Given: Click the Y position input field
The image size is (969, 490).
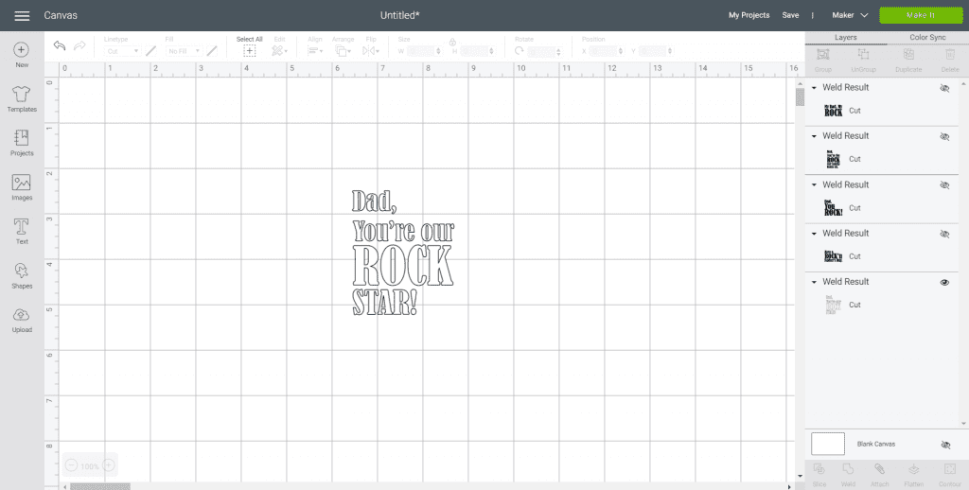Looking at the screenshot, I should (x=656, y=51).
